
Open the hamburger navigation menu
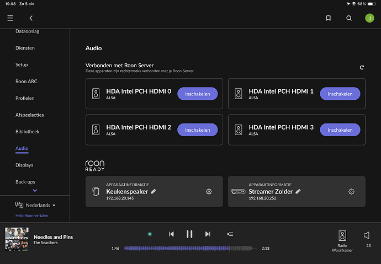point(10,18)
